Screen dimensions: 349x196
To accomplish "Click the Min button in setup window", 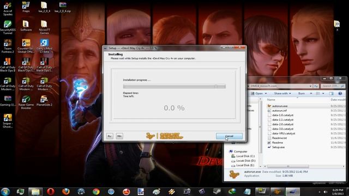I will tap(119, 136).
